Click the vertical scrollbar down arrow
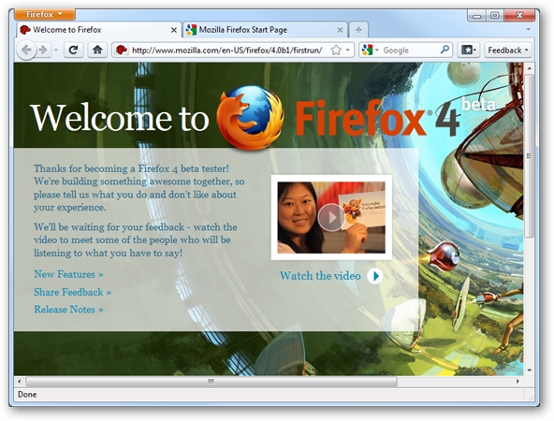Image resolution: width=554 pixels, height=421 pixels. click(x=529, y=370)
